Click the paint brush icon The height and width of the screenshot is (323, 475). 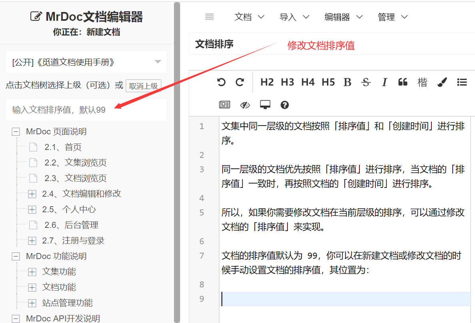442,82
